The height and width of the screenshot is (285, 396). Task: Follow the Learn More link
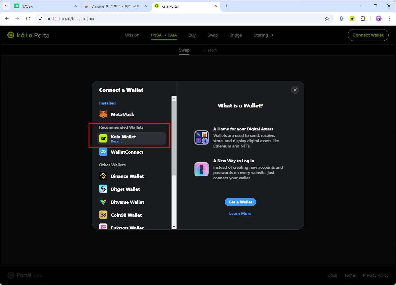pos(240,213)
